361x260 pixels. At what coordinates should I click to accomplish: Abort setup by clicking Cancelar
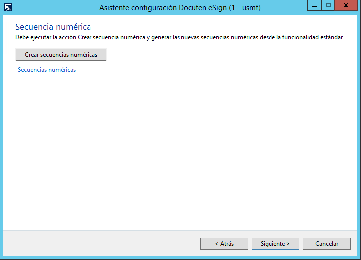(x=327, y=244)
